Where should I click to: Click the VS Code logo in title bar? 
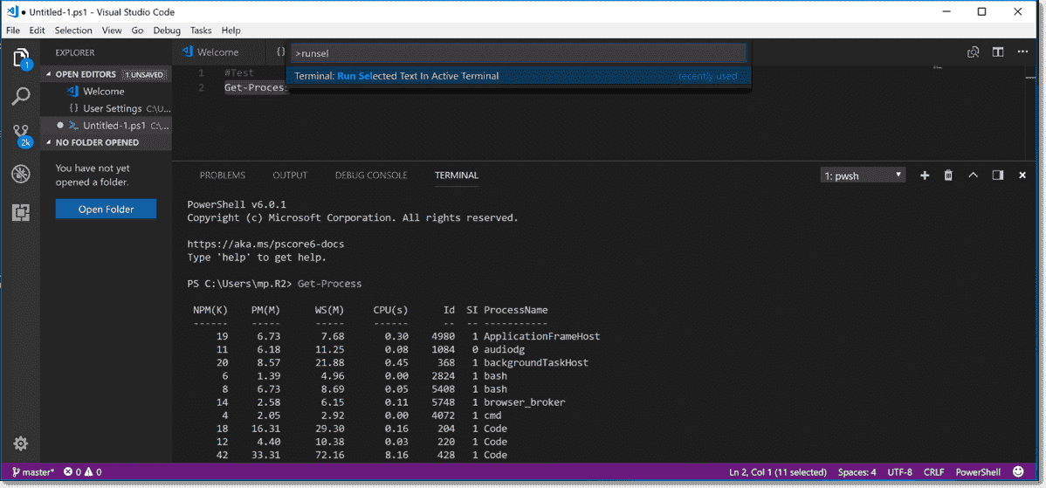coord(11,12)
